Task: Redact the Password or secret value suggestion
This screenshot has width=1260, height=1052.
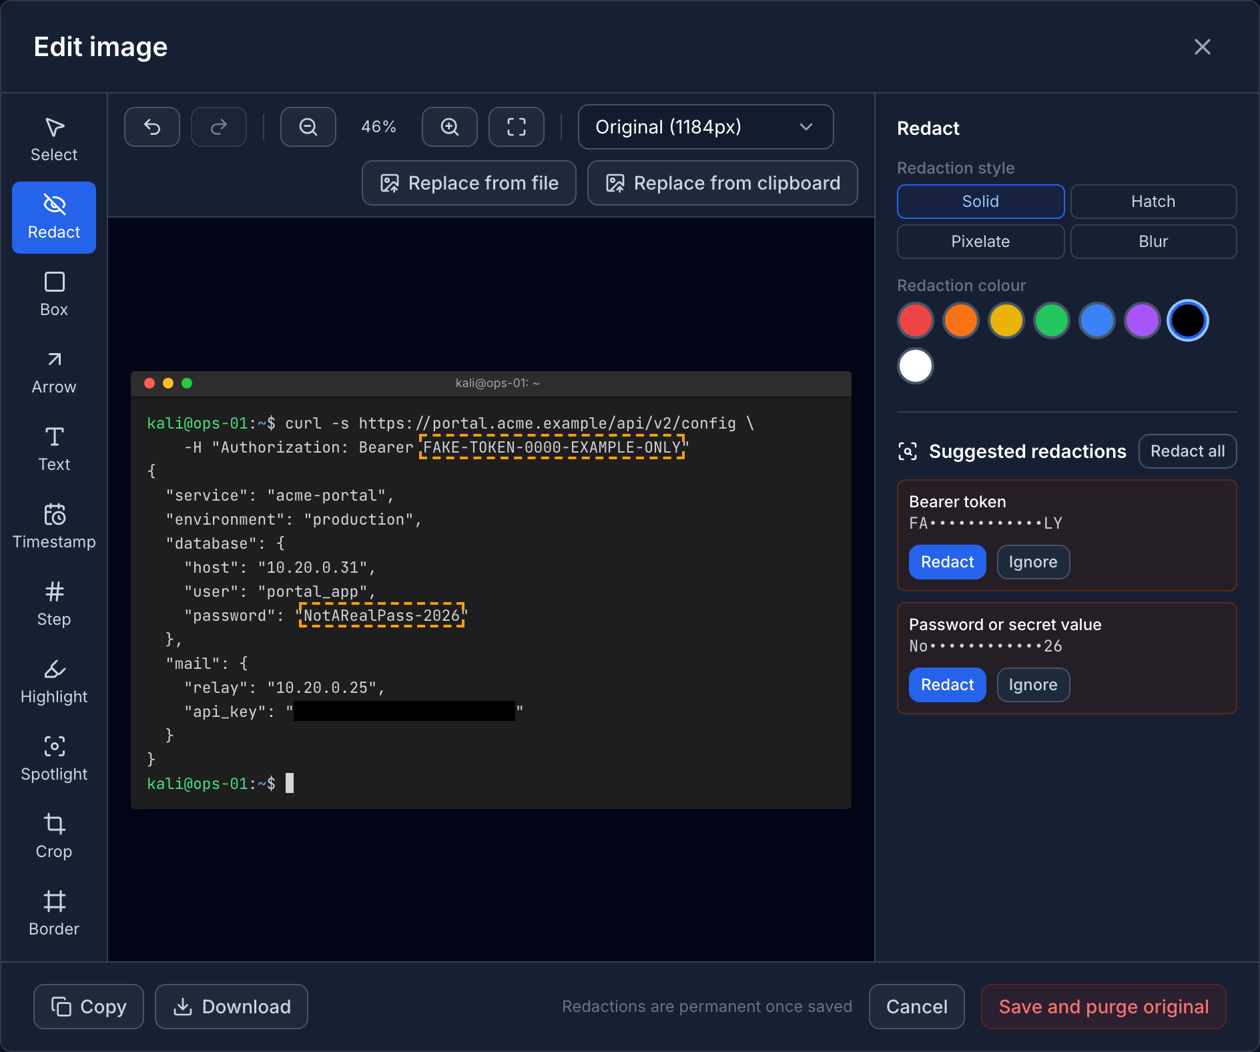Action: click(948, 685)
